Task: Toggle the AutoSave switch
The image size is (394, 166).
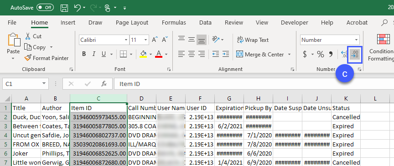Action: click(45, 8)
